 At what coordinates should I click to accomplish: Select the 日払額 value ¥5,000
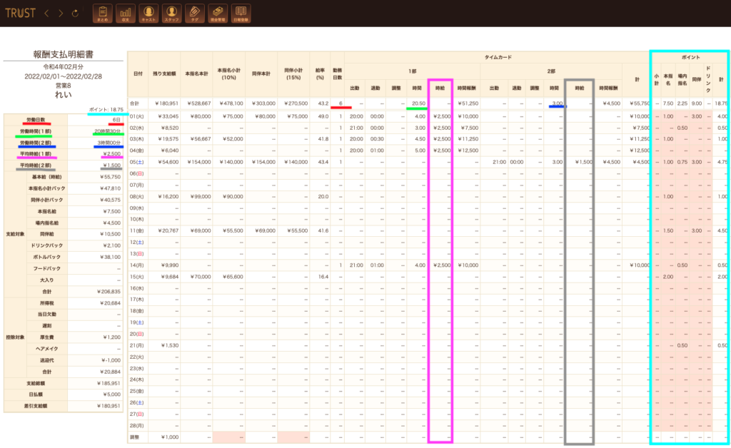click(x=112, y=394)
